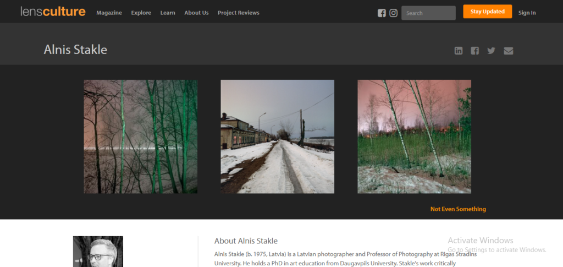Open LensCulture Facebook page in header
The width and height of the screenshot is (563, 267).
tap(382, 13)
